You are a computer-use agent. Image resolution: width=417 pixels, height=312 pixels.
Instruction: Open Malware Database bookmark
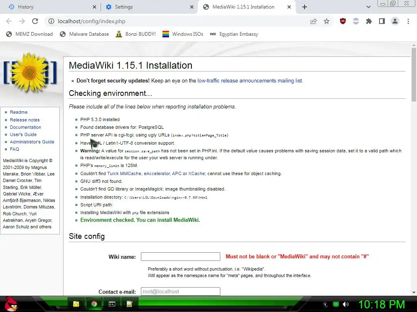(x=84, y=34)
